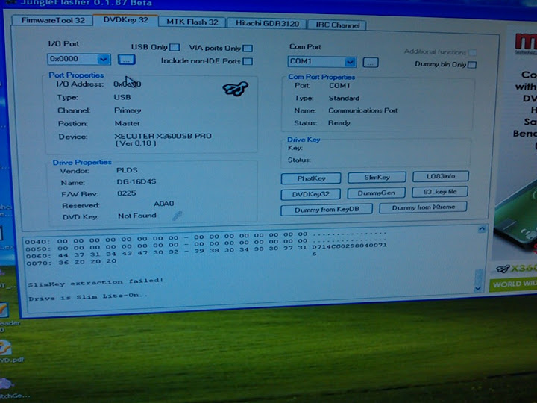
Task: Click the key icon beside DVD Key
Action: [177, 216]
